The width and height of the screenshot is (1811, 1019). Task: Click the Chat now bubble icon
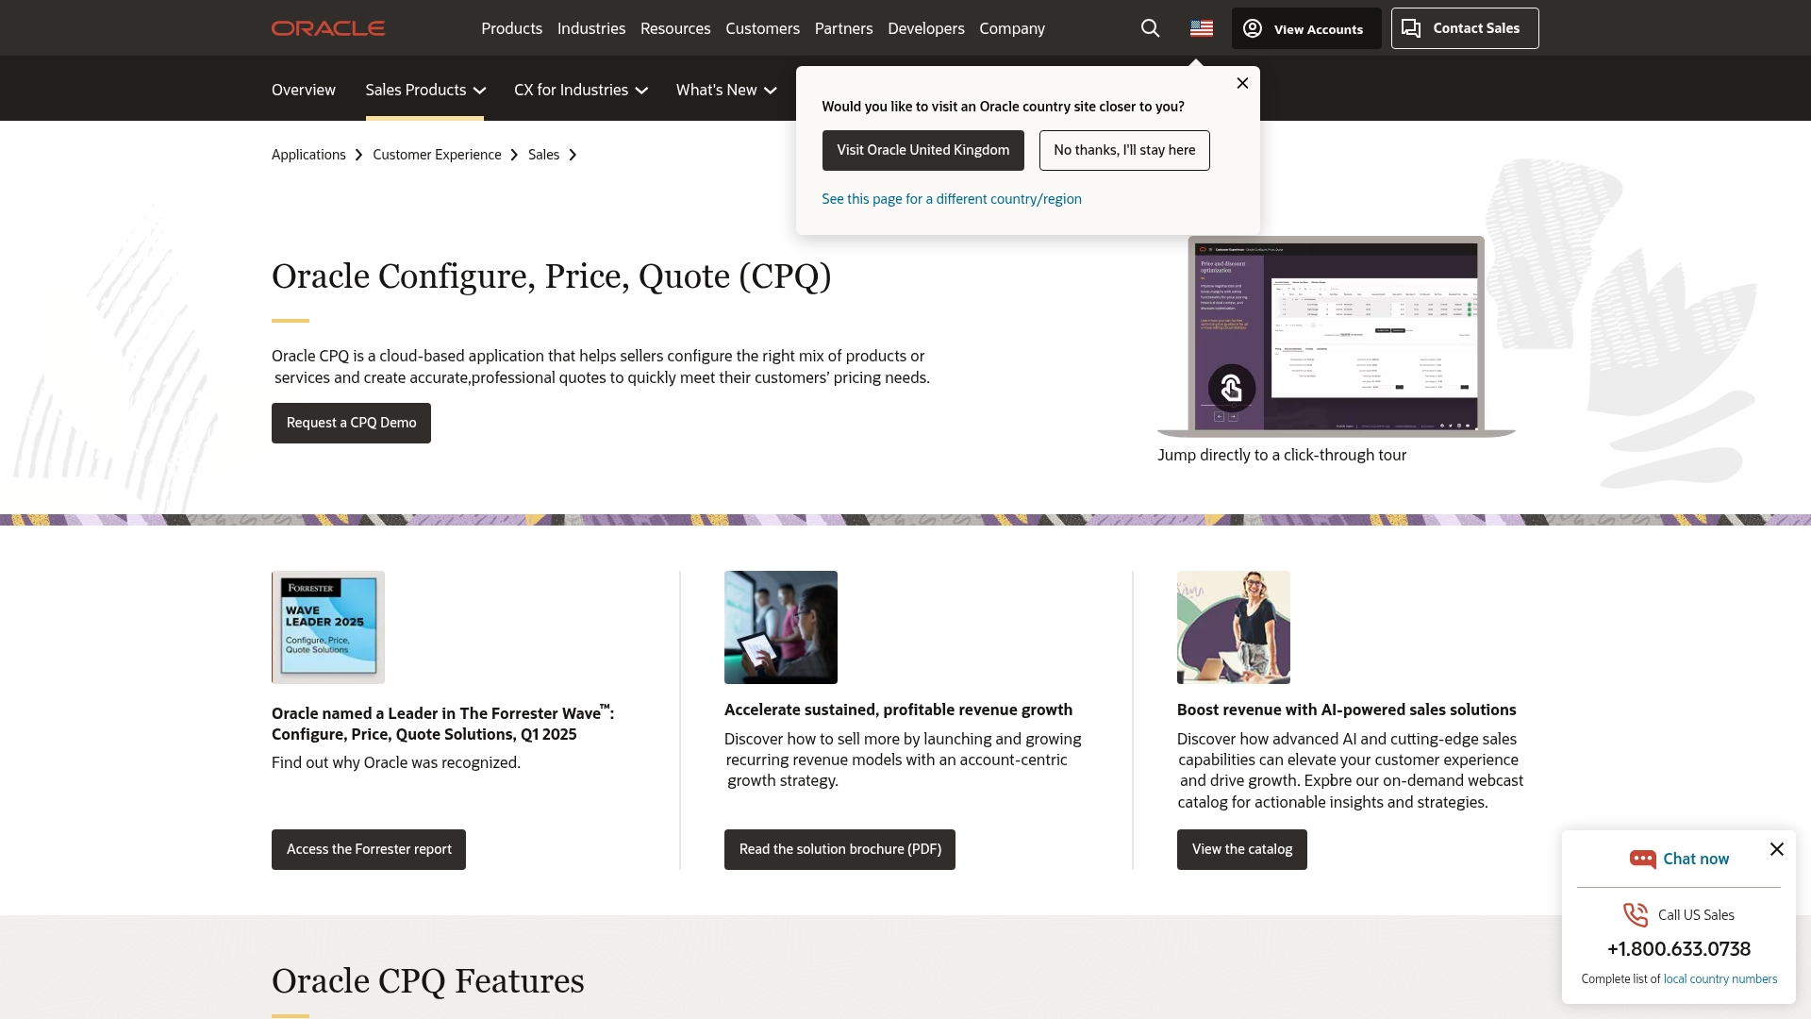click(1642, 859)
